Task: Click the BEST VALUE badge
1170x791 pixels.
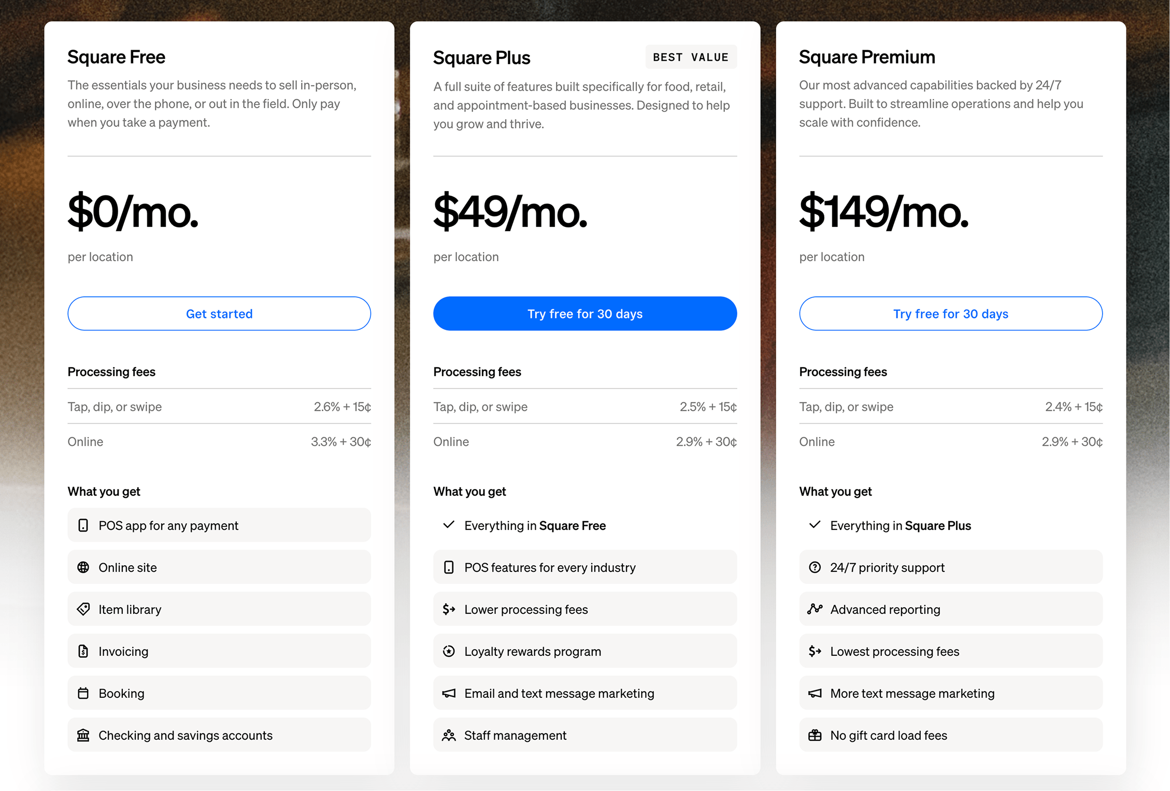Action: 690,57
